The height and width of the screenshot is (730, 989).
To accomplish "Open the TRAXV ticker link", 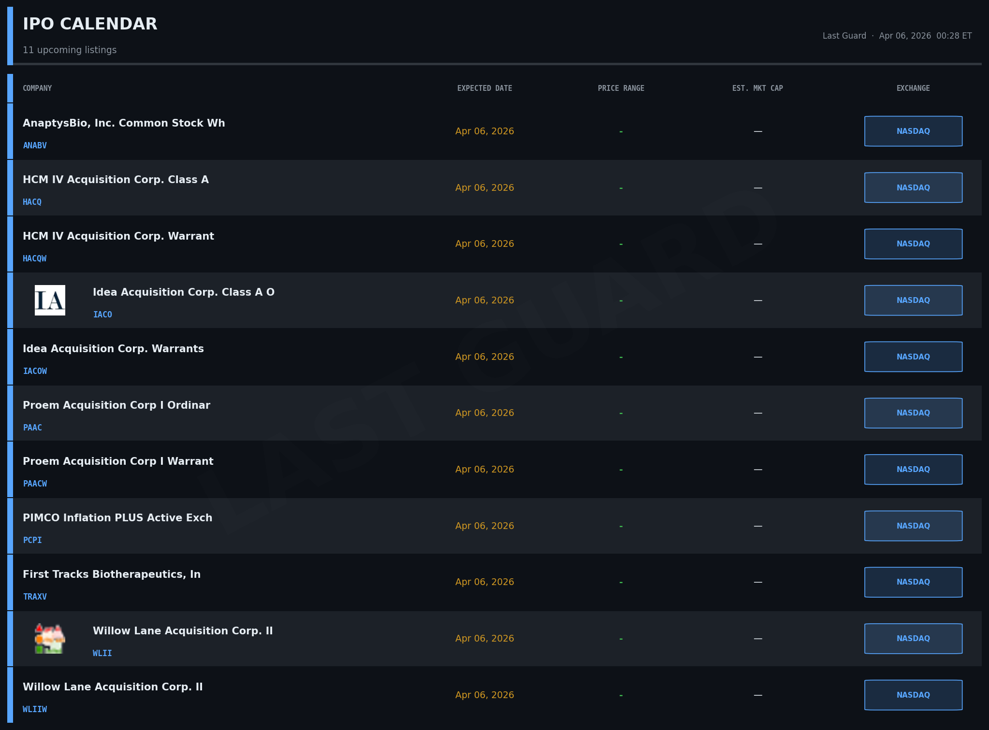I will click(35, 597).
